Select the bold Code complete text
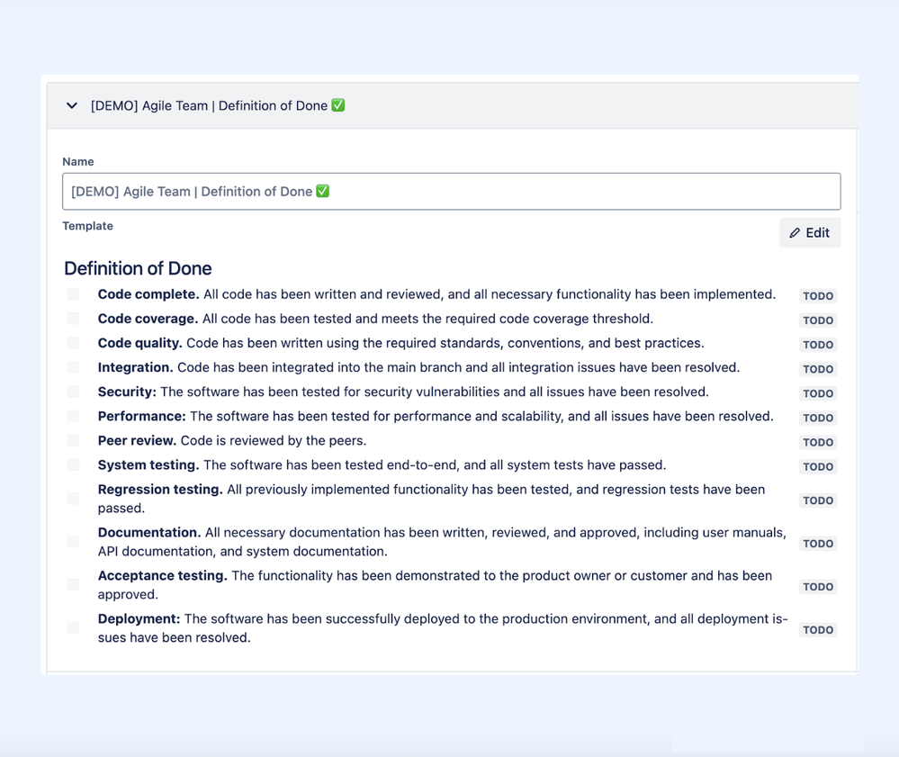 148,294
